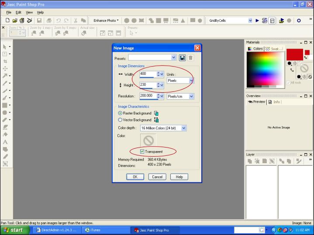Switch to iTunes taskbar window
Viewport: 314px width, 235px height.
coord(105,230)
